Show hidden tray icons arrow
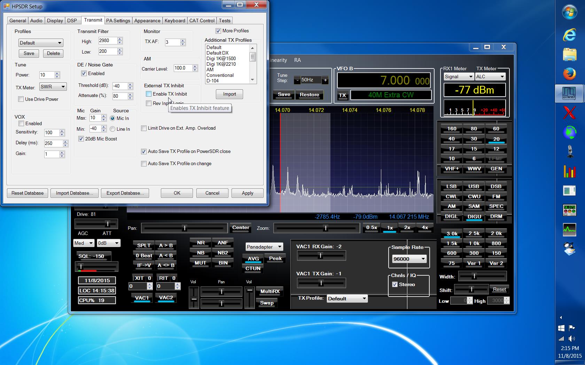 pos(561,317)
